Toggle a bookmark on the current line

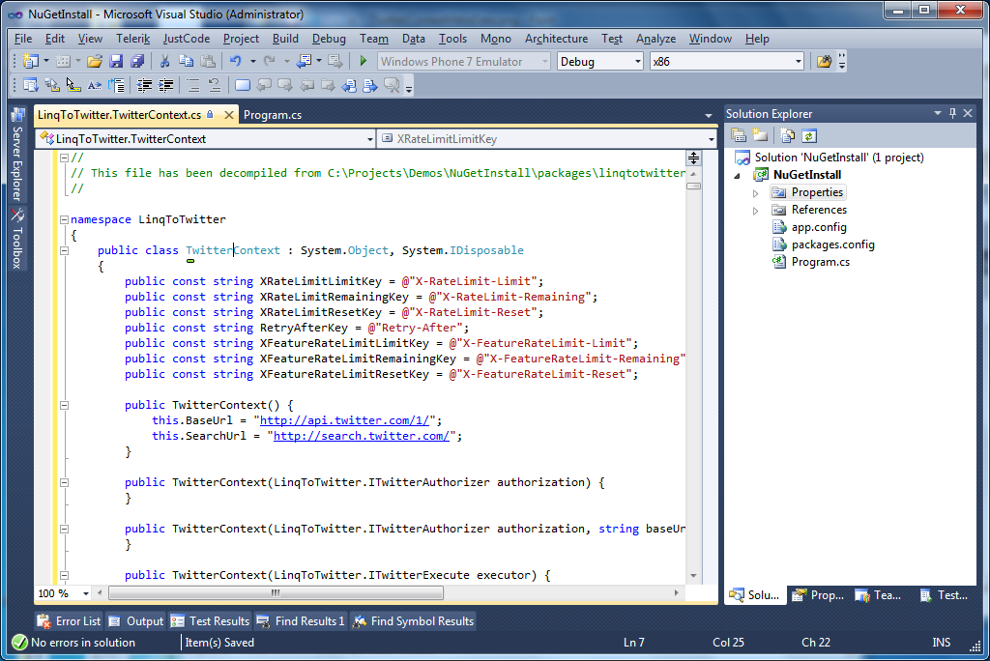click(x=243, y=85)
